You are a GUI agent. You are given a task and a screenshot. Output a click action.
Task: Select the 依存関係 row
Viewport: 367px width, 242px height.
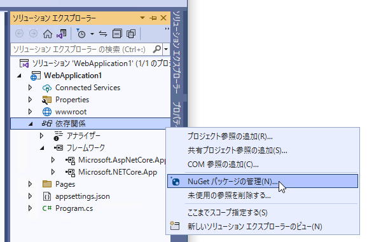(90, 123)
